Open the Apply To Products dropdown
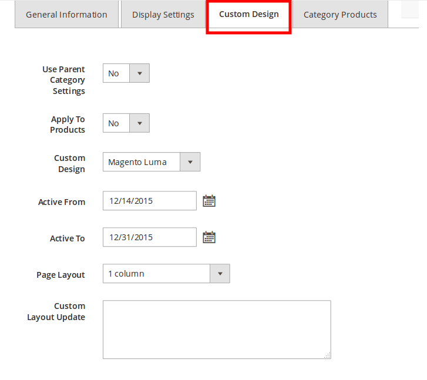427x380 pixels. [x=126, y=123]
